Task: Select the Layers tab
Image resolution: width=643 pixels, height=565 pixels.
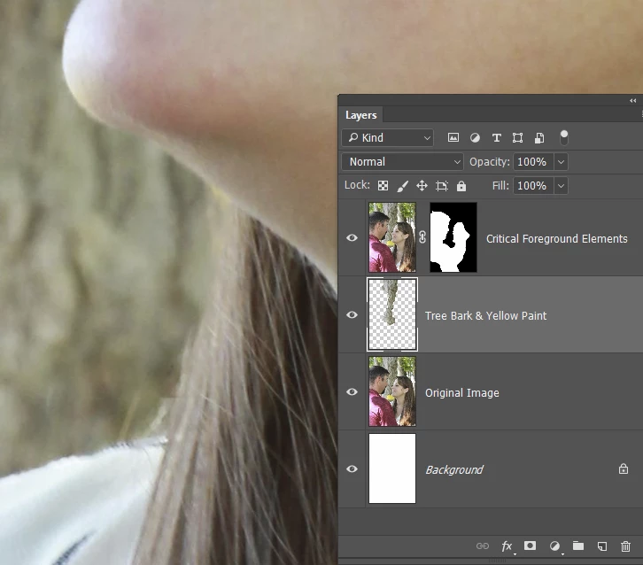Action: 360,115
